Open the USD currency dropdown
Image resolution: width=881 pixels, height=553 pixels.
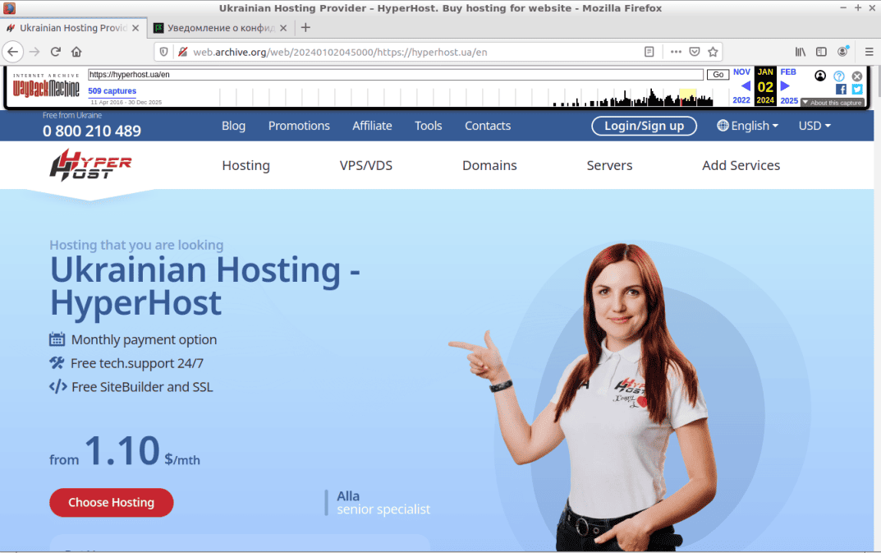[x=814, y=126]
